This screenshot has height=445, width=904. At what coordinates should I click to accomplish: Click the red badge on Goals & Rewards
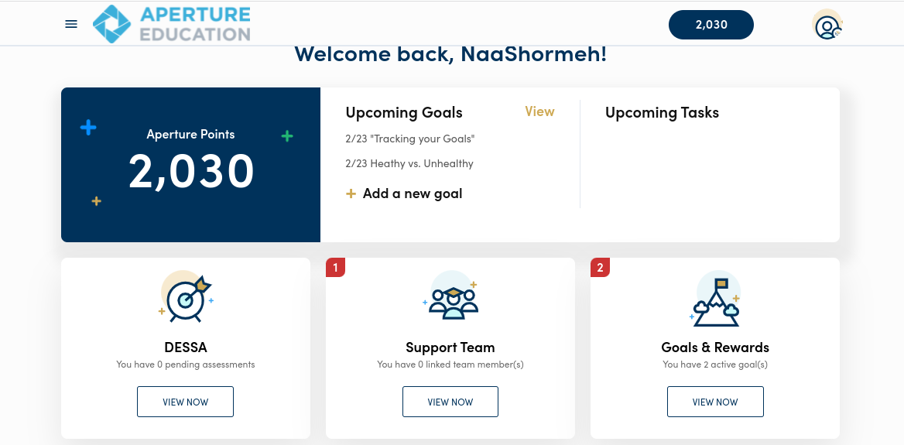[601, 268]
